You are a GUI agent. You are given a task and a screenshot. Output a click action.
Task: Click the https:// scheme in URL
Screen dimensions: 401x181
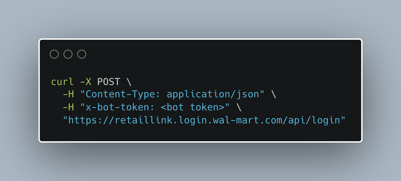91,120
